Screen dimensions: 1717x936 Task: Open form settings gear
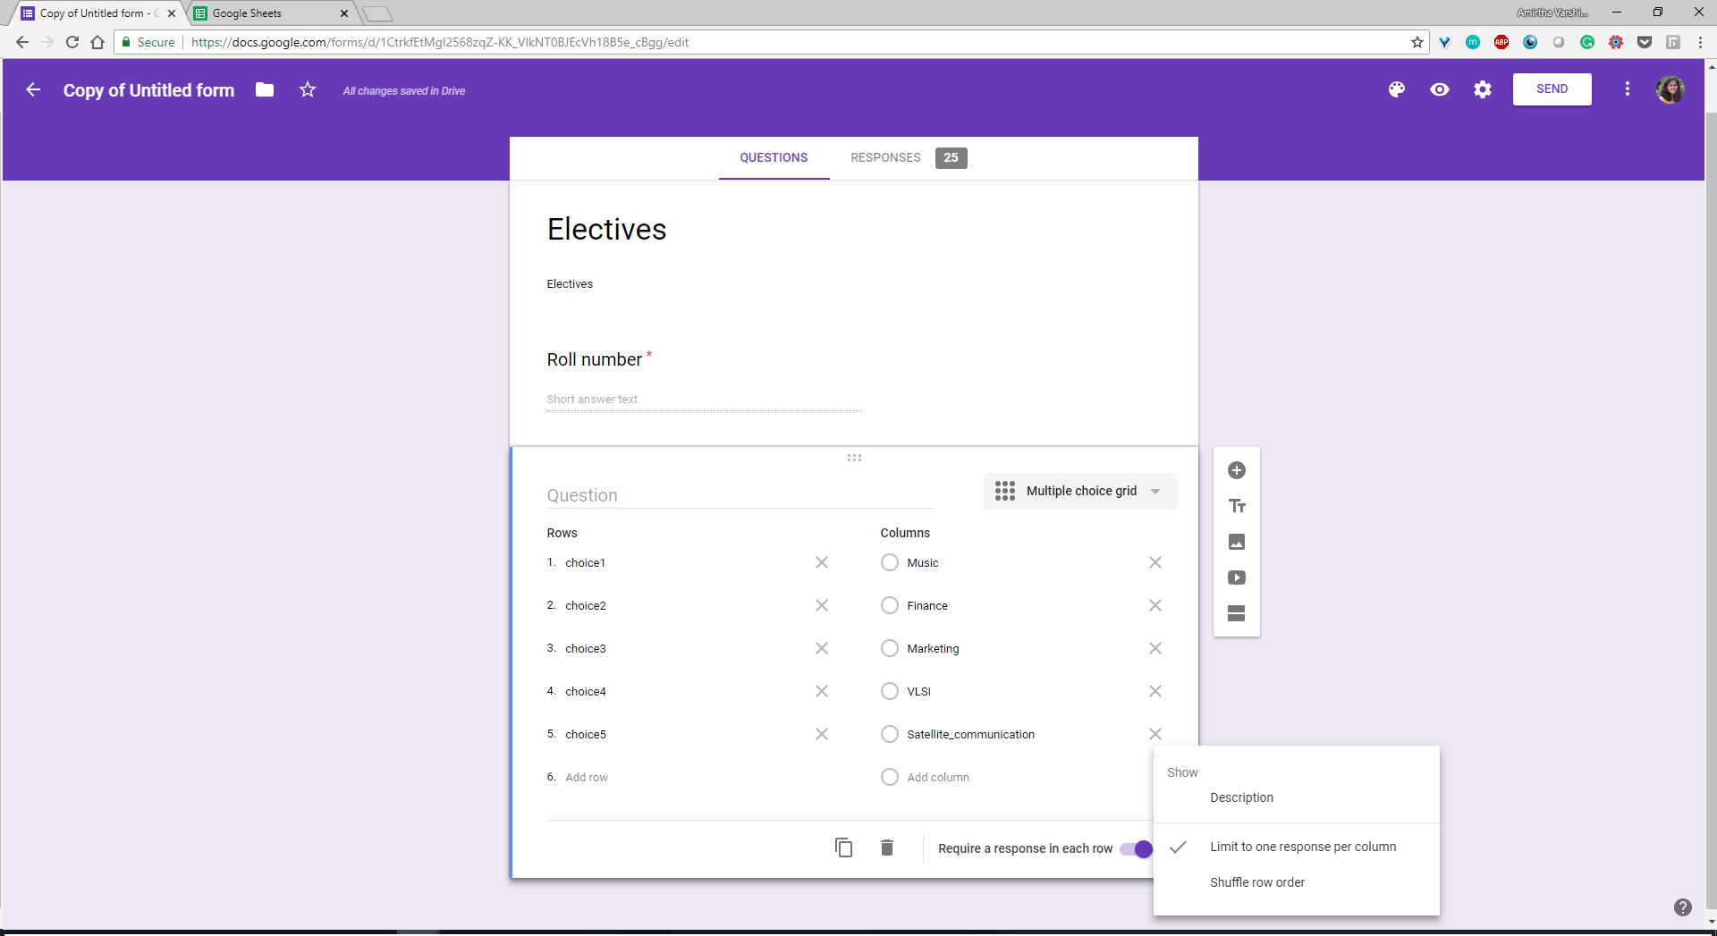1483,89
